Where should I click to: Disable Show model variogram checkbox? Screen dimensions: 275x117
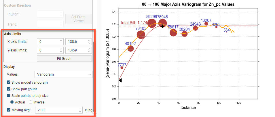click(x=8, y=82)
